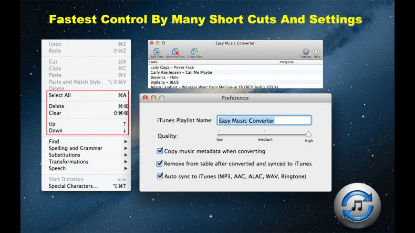Click the Add Files toolbar icon

156,53
